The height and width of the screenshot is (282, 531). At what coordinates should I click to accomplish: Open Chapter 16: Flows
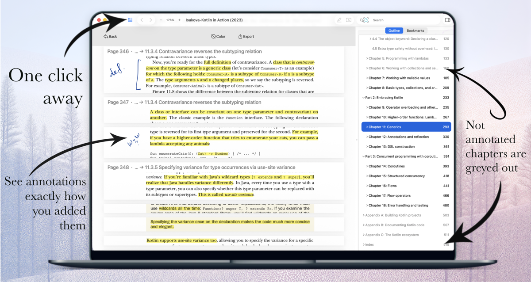point(406,186)
